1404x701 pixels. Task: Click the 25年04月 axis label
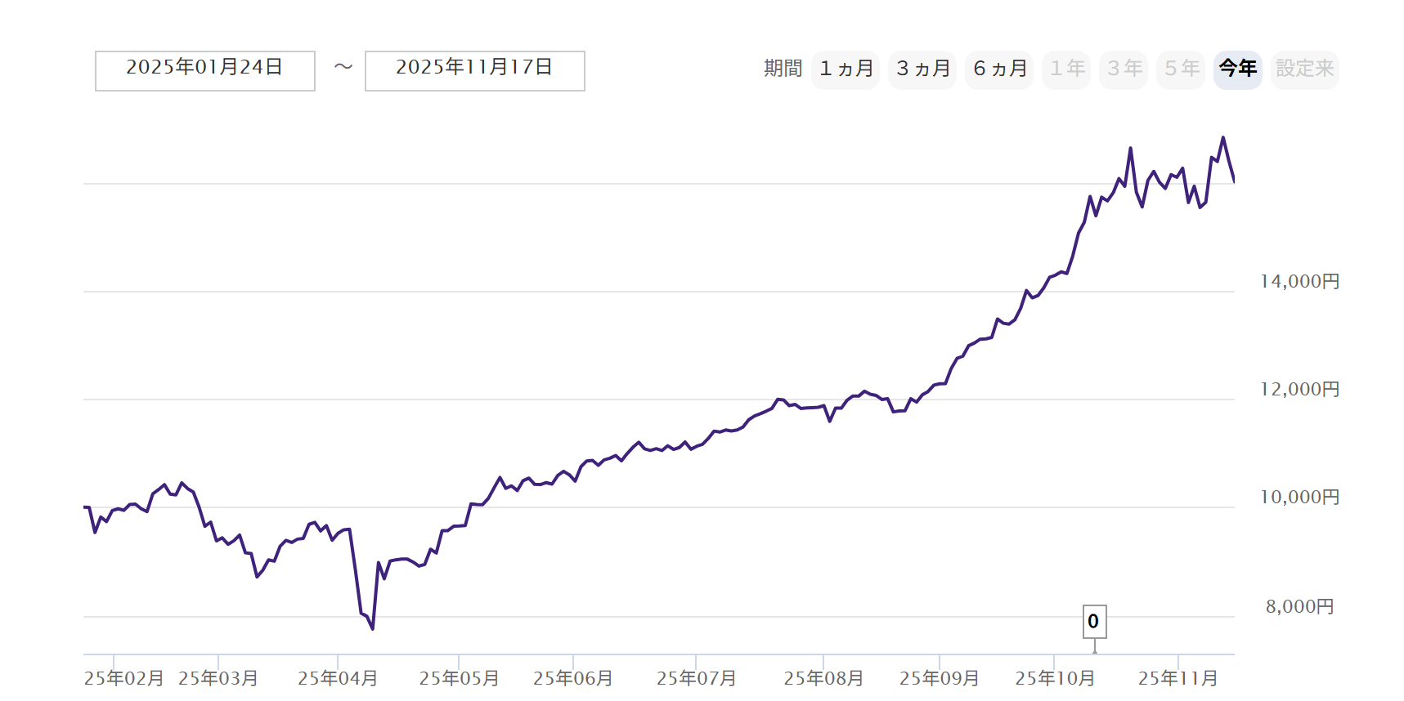point(338,679)
